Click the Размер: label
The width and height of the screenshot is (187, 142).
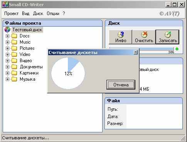click(115, 123)
